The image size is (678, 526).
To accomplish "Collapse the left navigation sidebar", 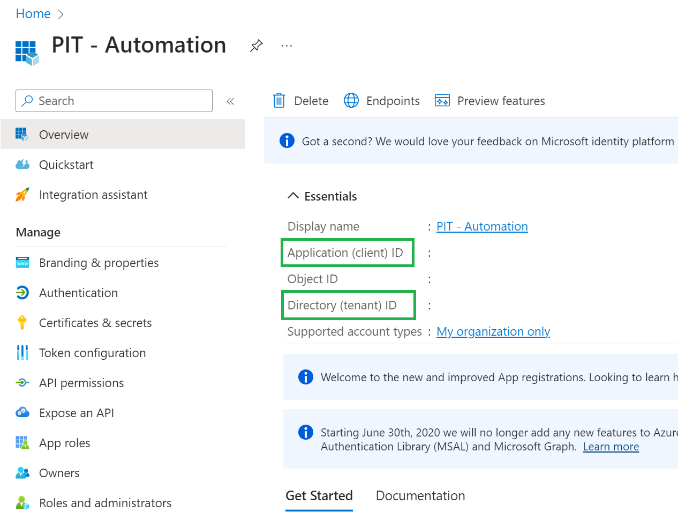I will pyautogui.click(x=230, y=101).
